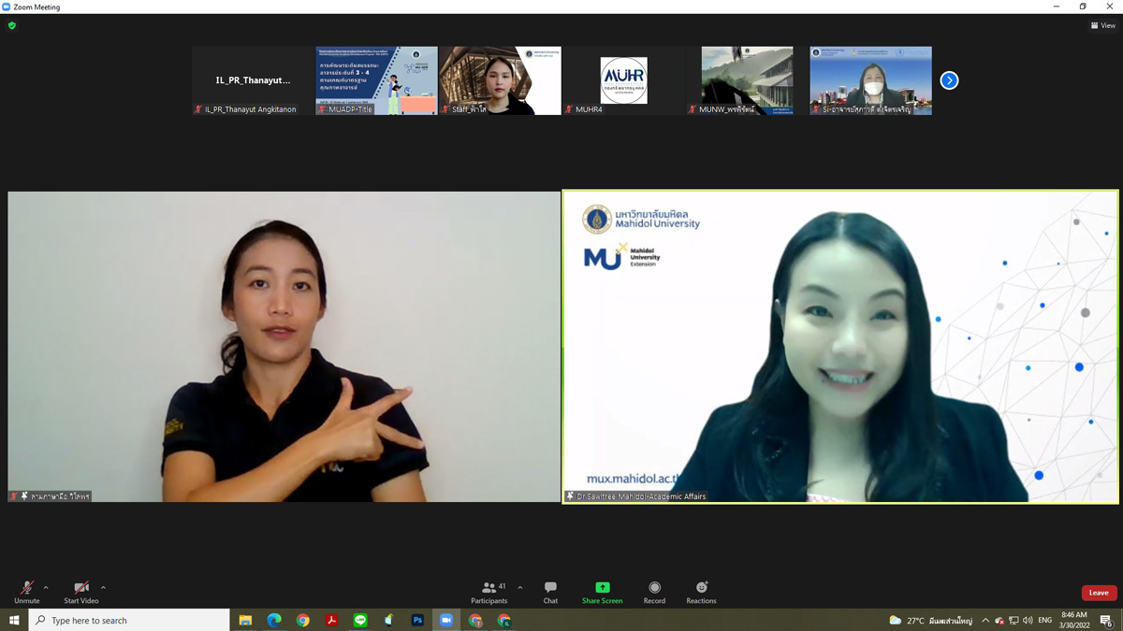Viewport: 1123px width, 631px height.
Task: Start video with the camera button
Action: (x=80, y=592)
